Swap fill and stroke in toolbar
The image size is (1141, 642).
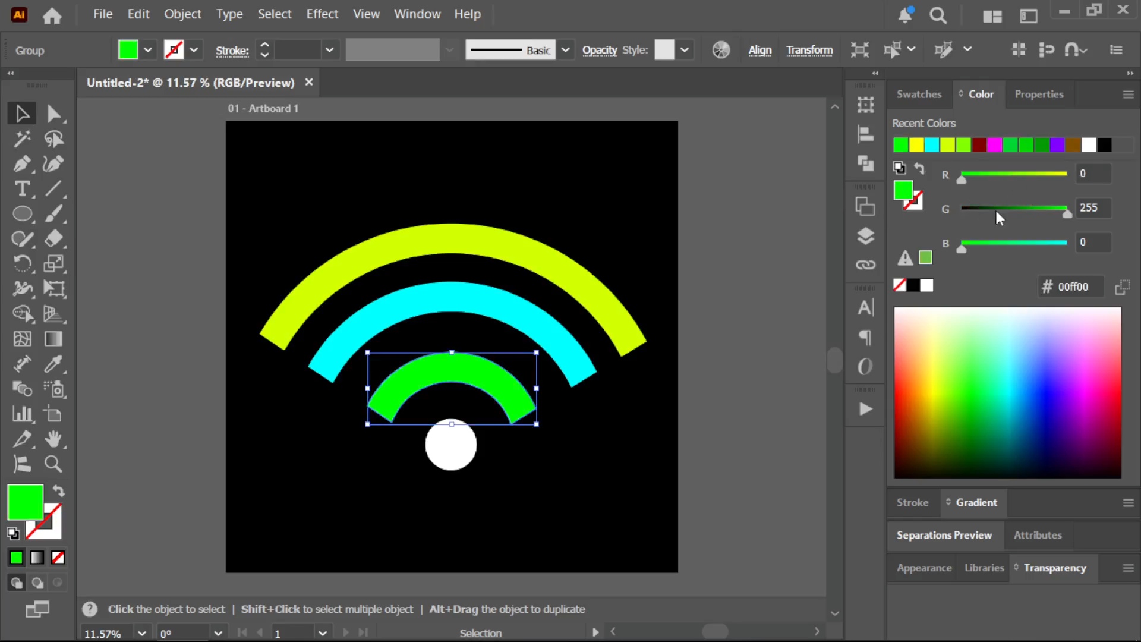(58, 491)
